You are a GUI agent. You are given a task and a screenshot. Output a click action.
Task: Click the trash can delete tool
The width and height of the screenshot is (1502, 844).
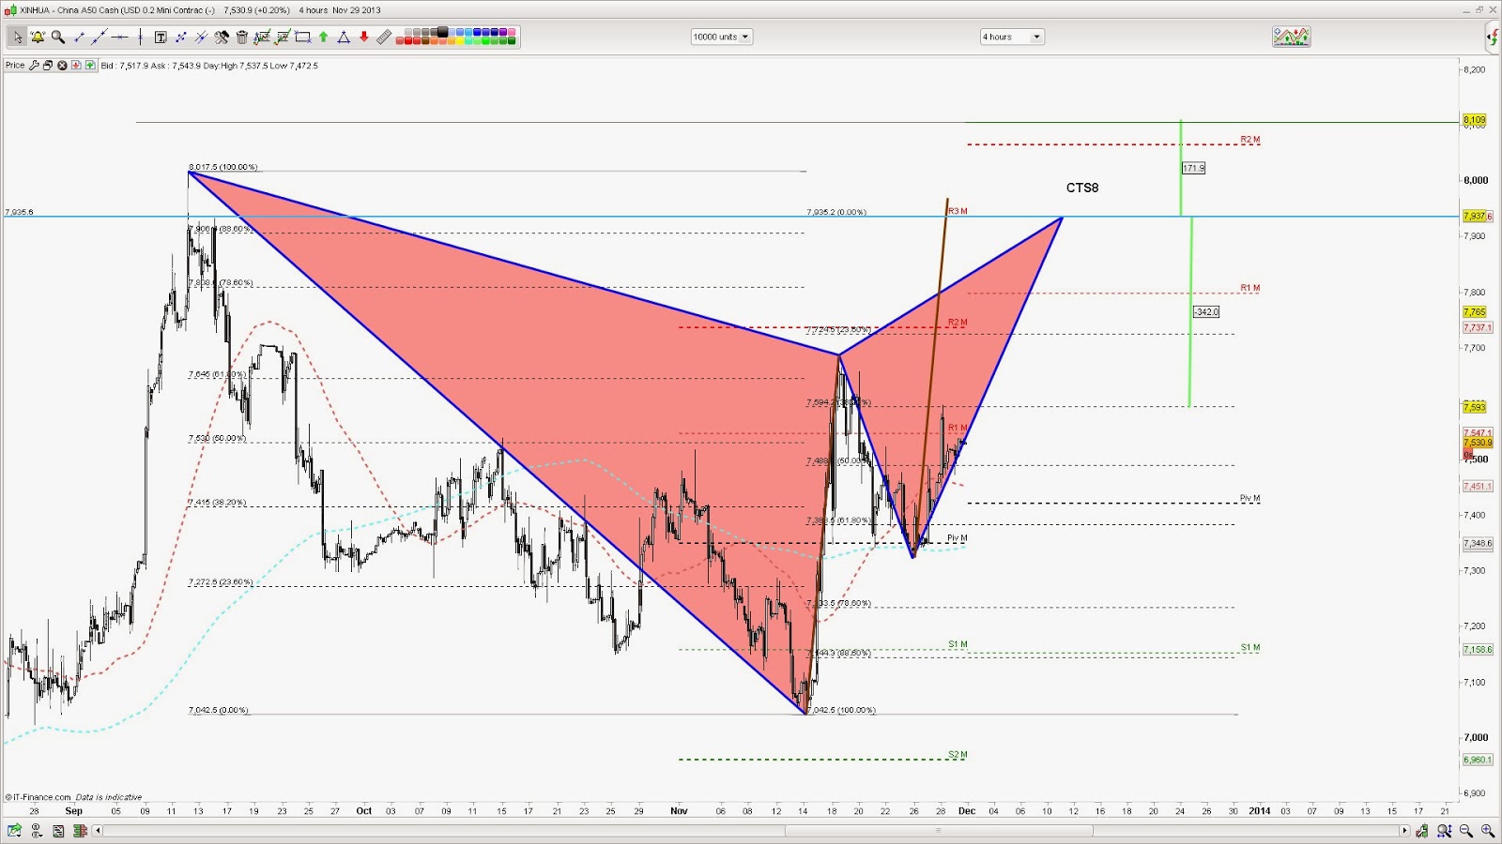tap(242, 38)
